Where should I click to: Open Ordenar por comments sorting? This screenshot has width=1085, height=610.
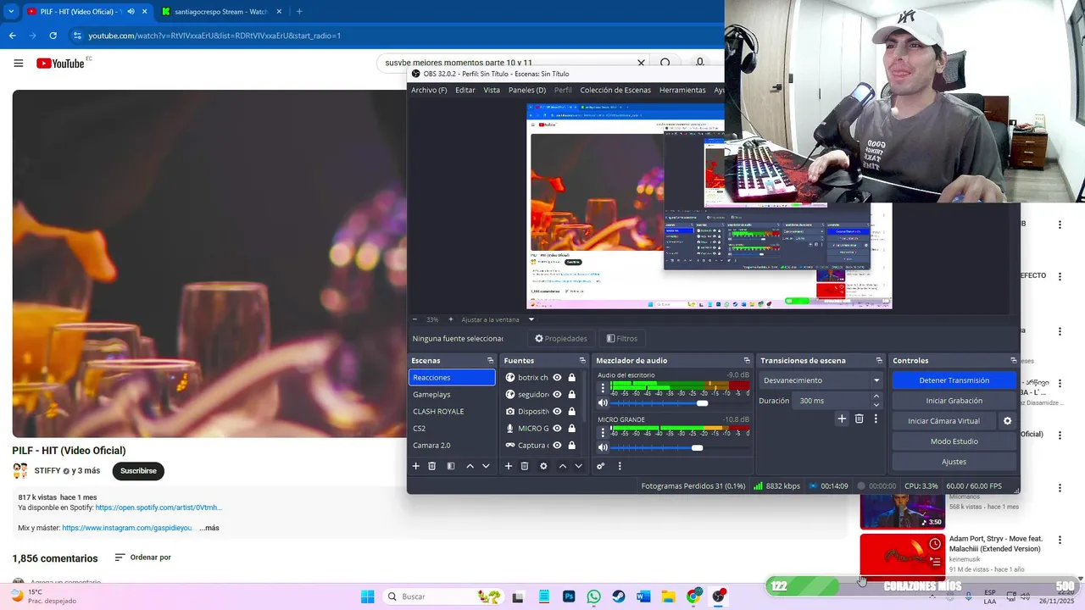pos(143,557)
